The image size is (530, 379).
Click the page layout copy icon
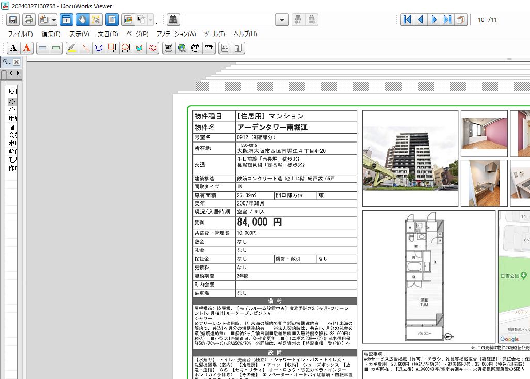click(x=461, y=20)
